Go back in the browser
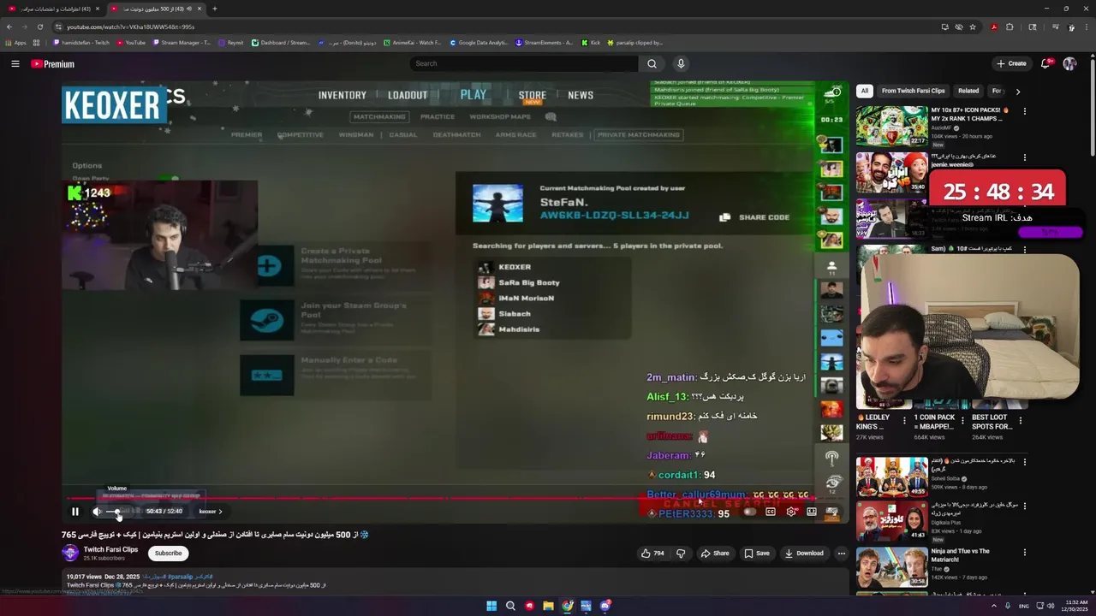1096x616 pixels. pos(9,27)
